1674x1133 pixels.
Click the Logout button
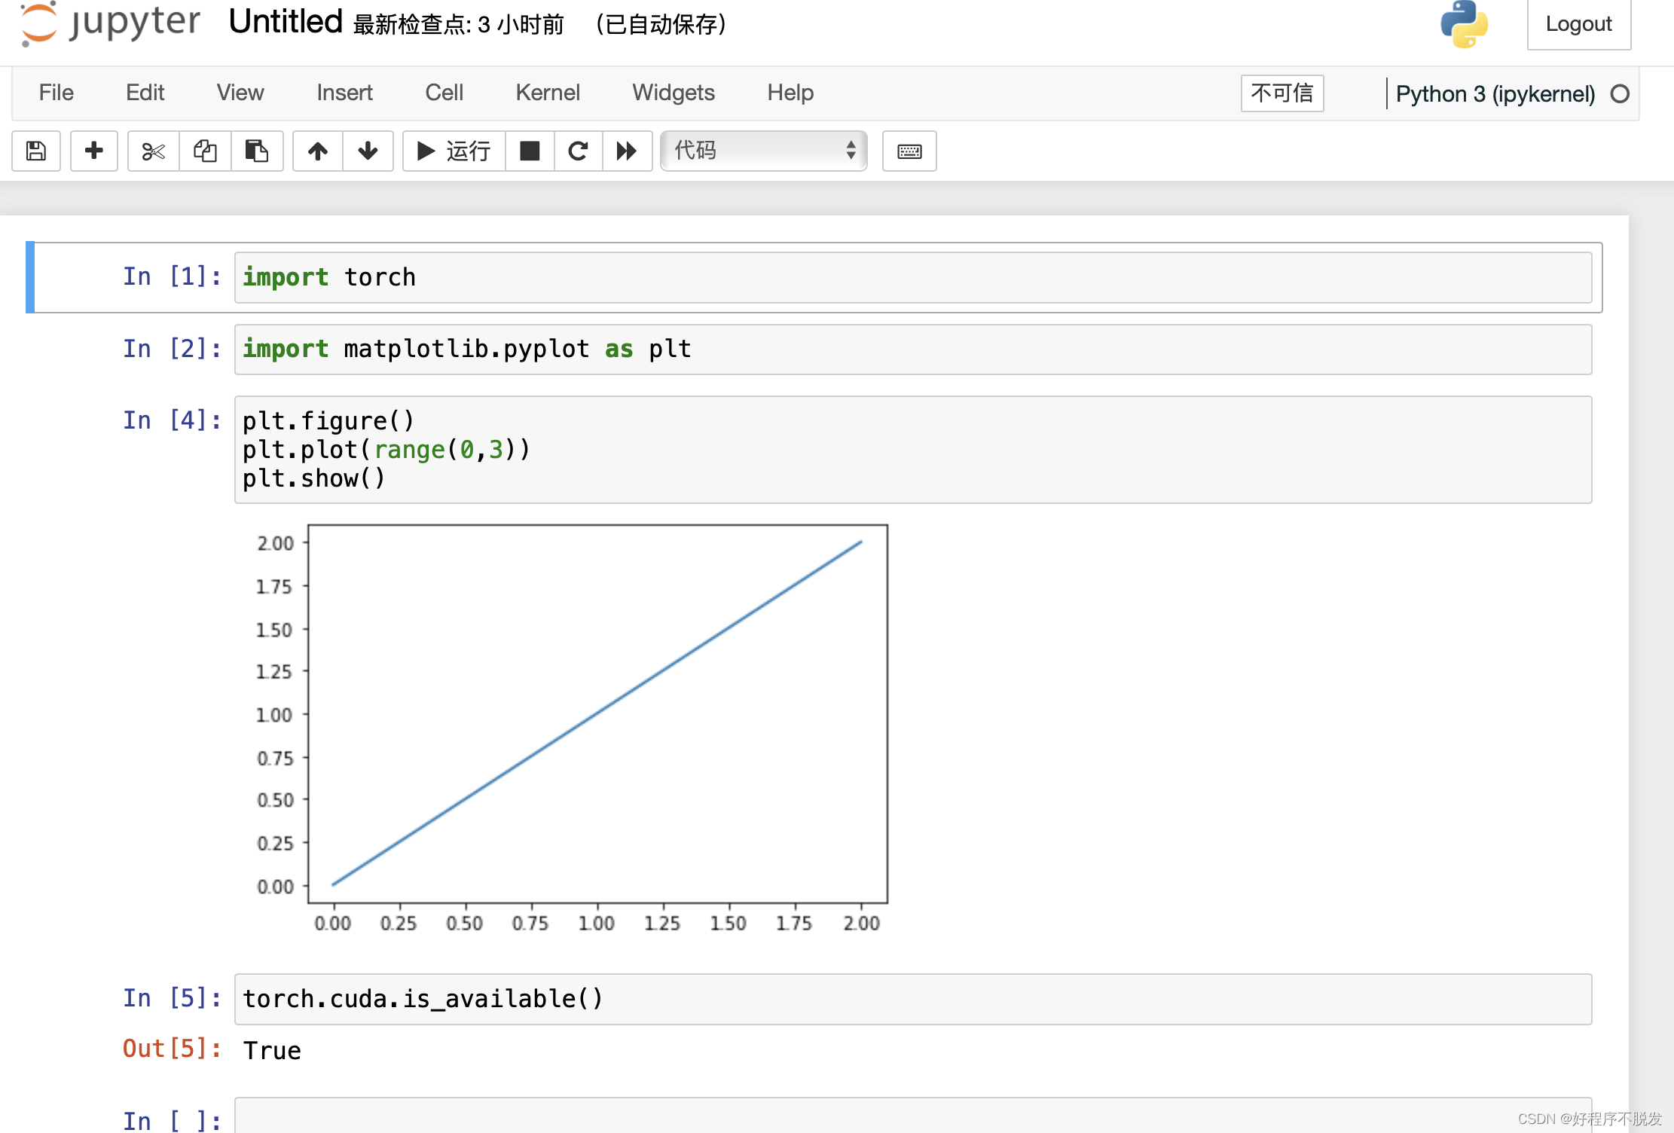pyautogui.click(x=1579, y=24)
